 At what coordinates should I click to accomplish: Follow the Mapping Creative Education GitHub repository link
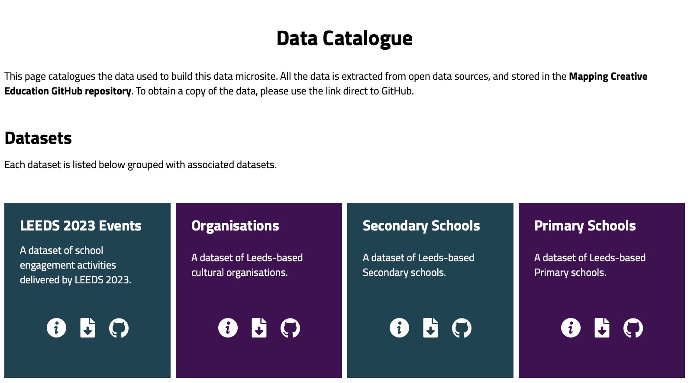[326, 84]
